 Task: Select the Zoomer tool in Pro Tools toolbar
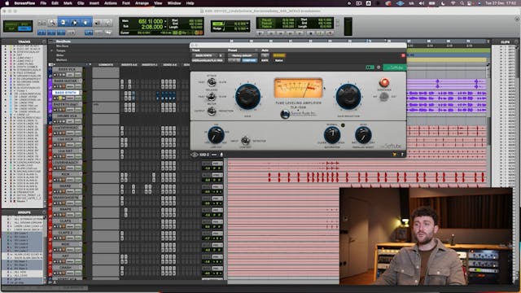coord(52,23)
